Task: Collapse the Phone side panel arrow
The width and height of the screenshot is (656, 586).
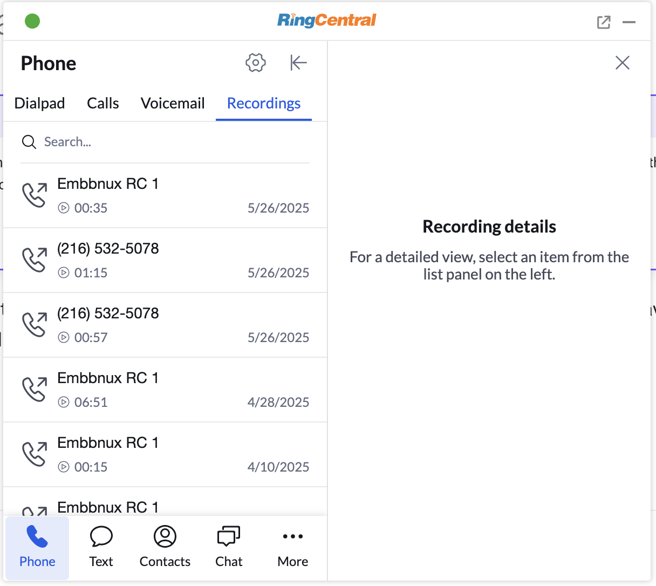Action: click(x=298, y=63)
